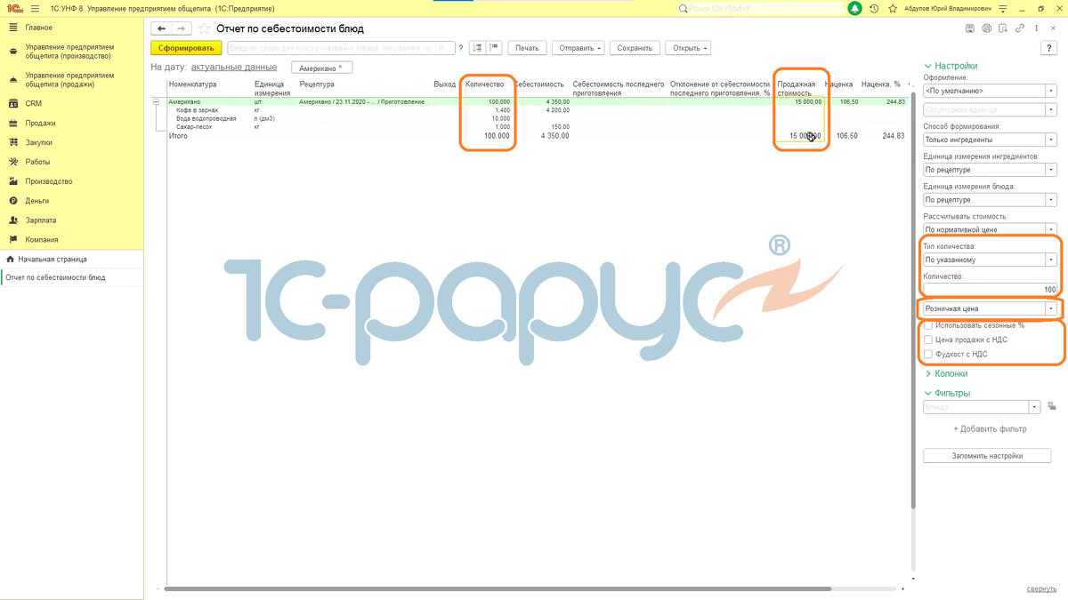The height and width of the screenshot is (600, 1068).
Task: Open Единица измерения ингредиентов dropdown
Action: 1051,169
